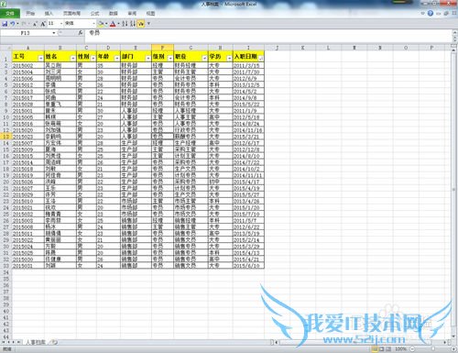Viewport: 458px width, 353px height.
Task: Open the green File tab
Action: pos(10,13)
